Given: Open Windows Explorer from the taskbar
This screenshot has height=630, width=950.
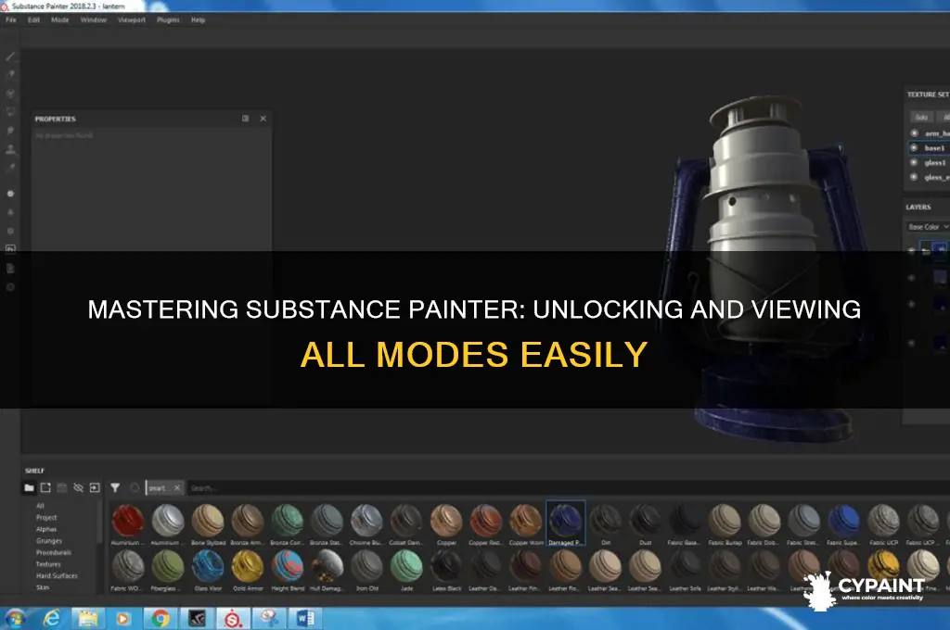Looking at the screenshot, I should [88, 619].
